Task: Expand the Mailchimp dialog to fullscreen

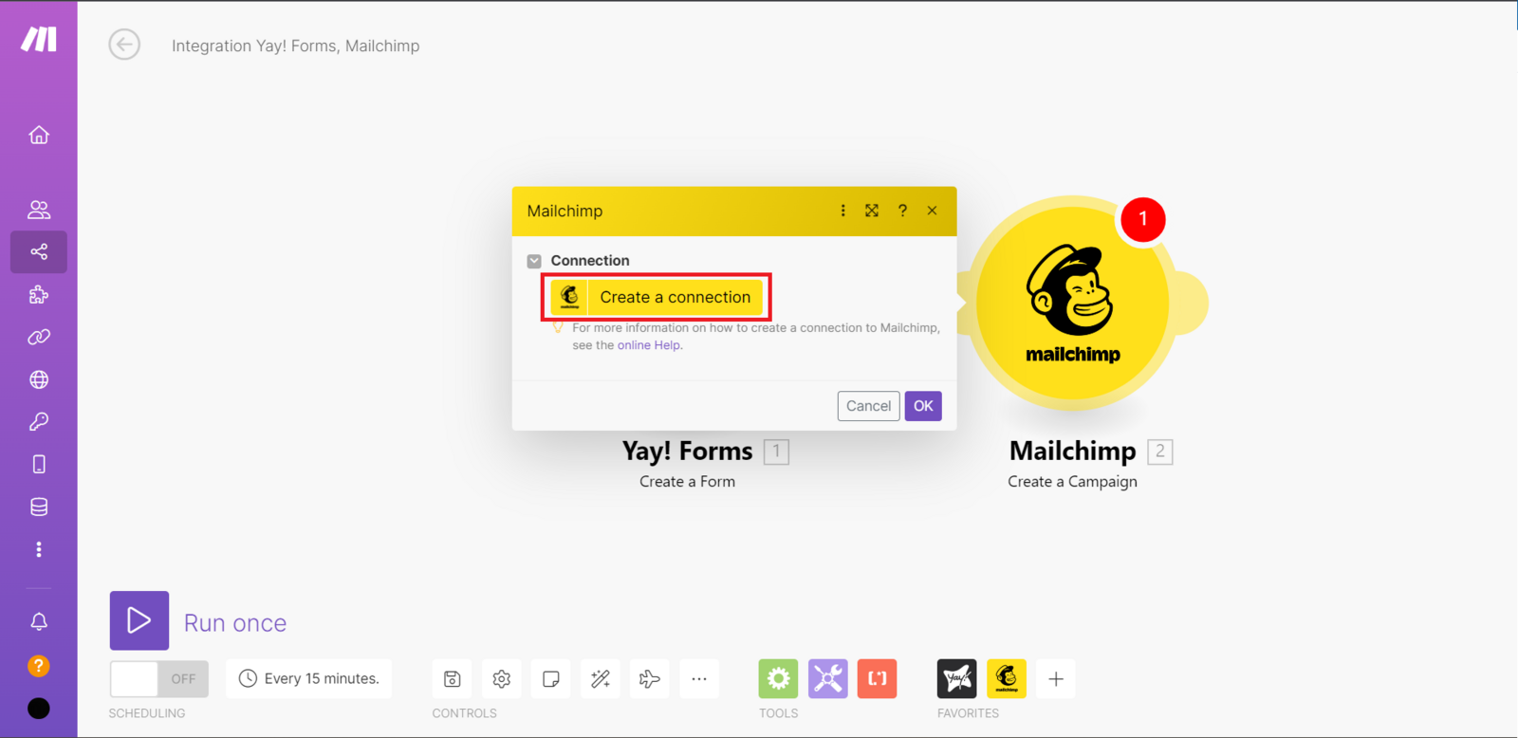Action: (872, 211)
